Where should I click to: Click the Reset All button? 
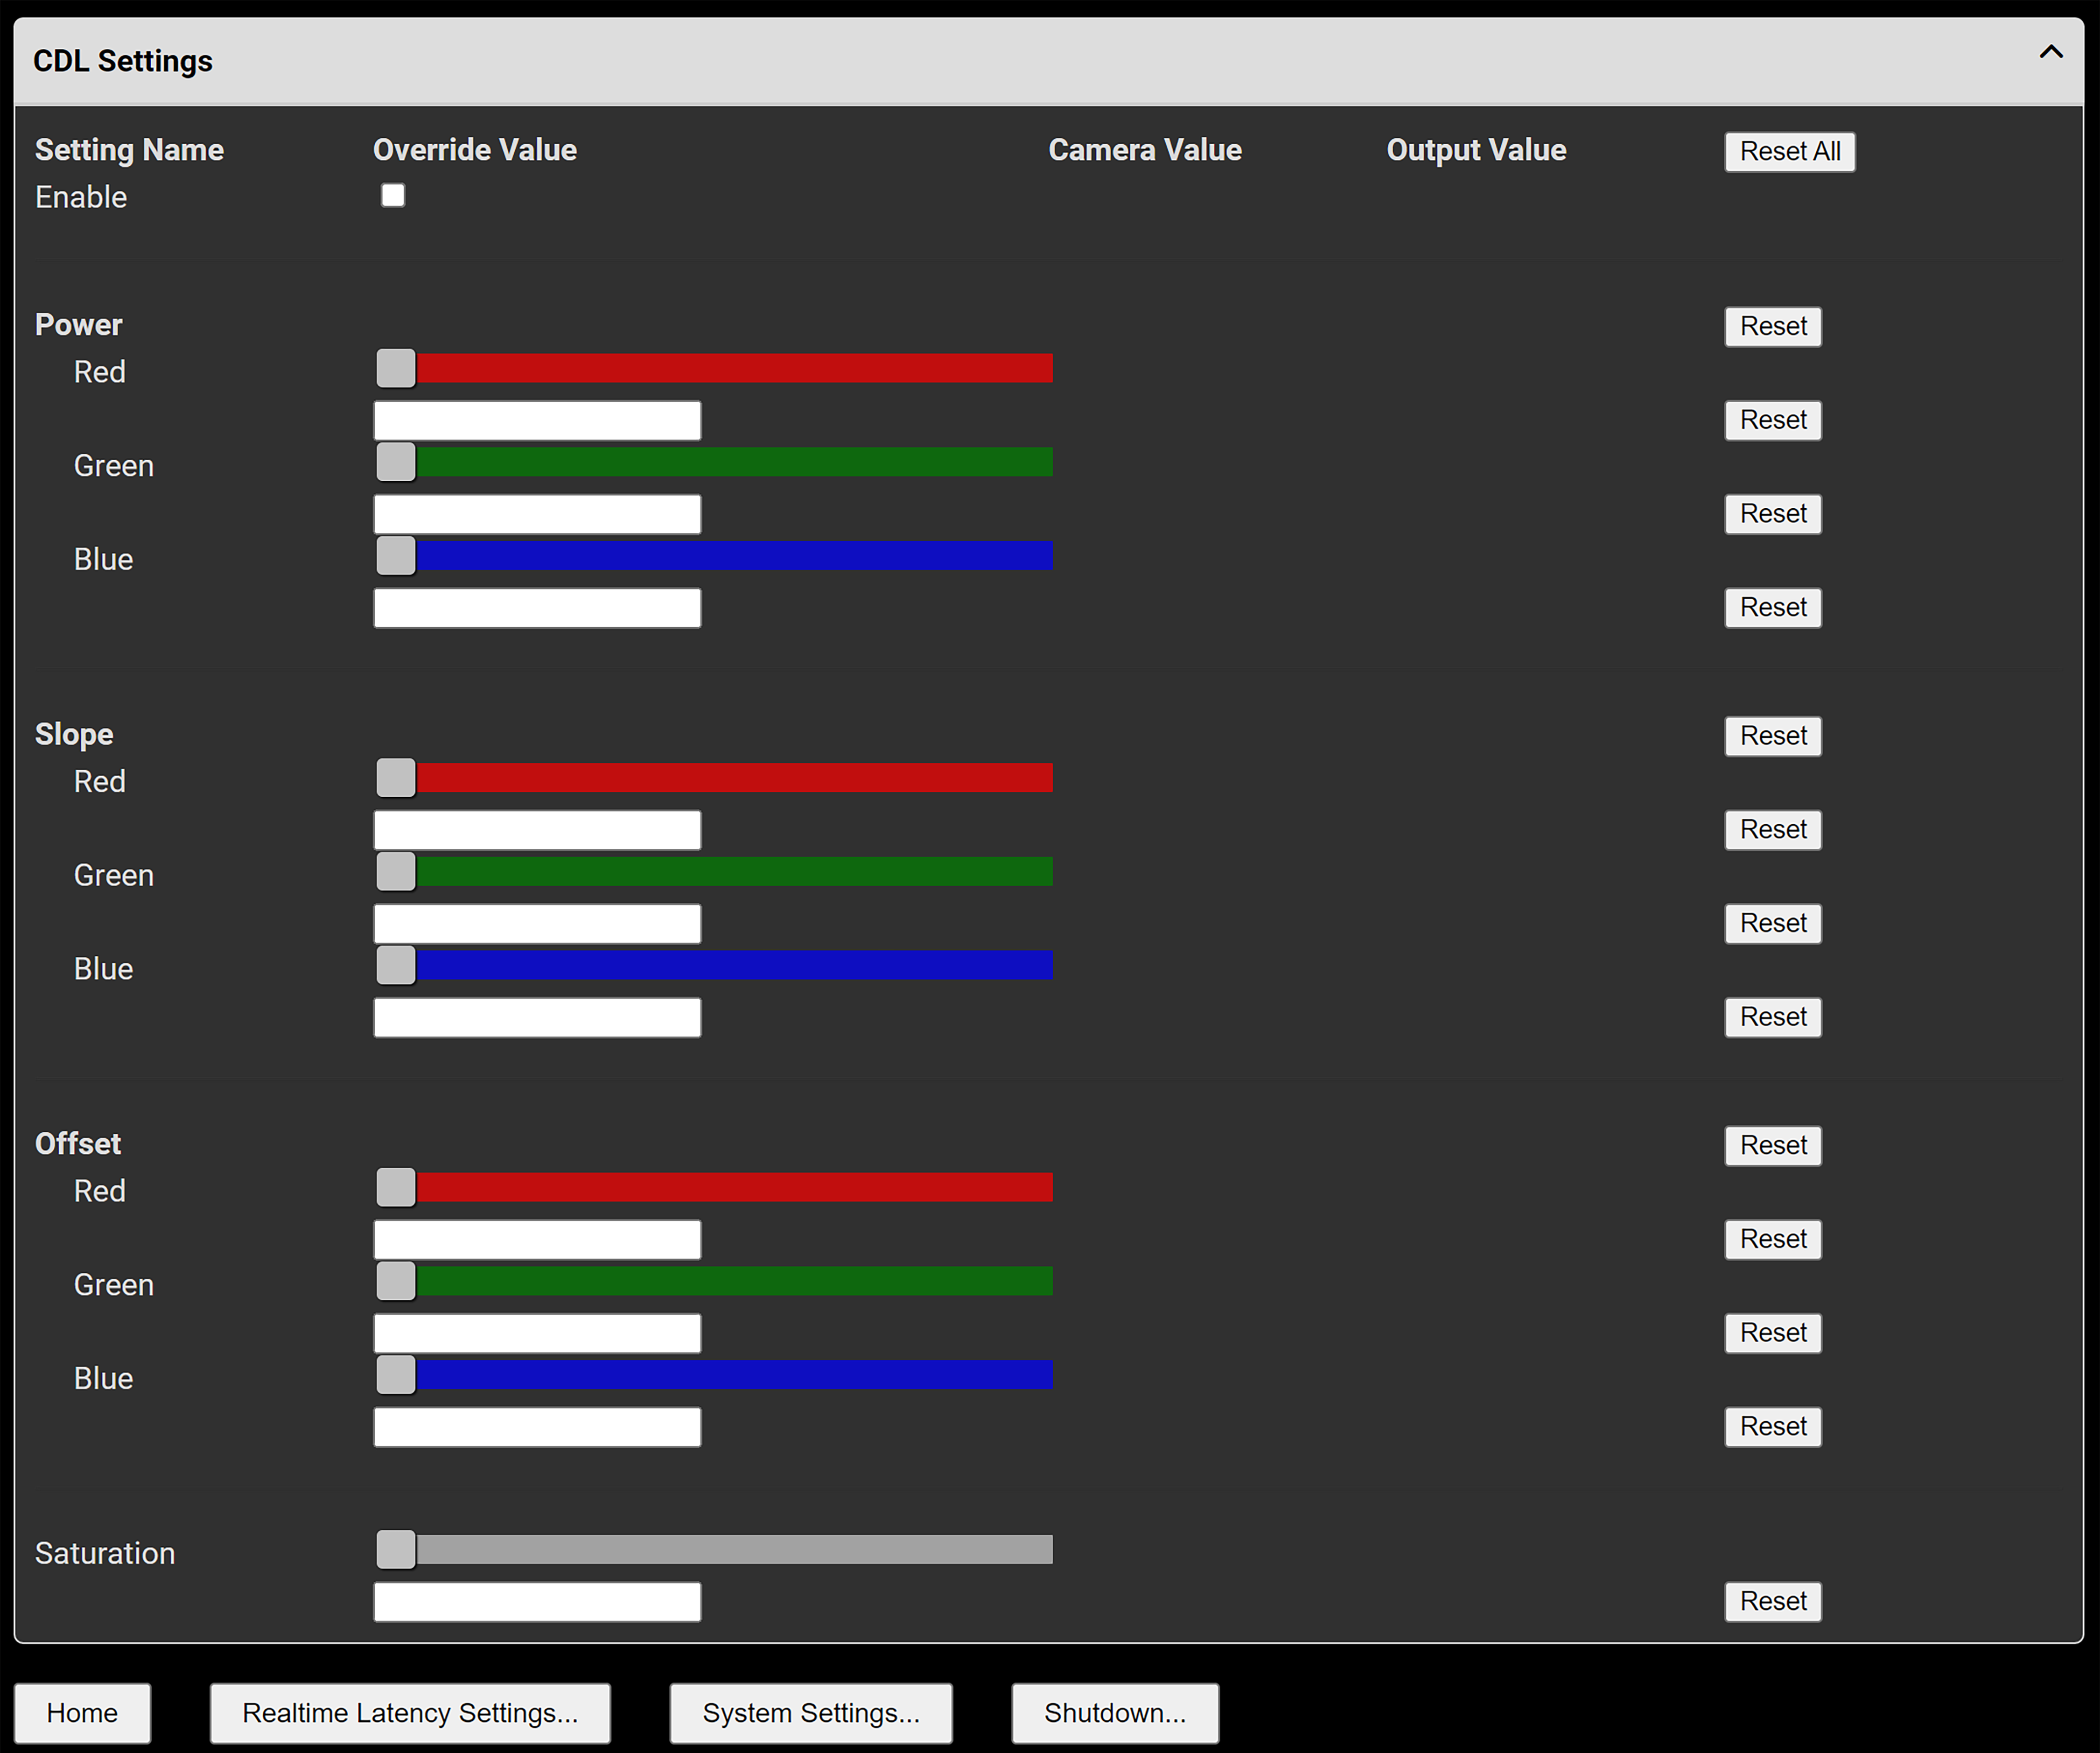pyautogui.click(x=1789, y=151)
